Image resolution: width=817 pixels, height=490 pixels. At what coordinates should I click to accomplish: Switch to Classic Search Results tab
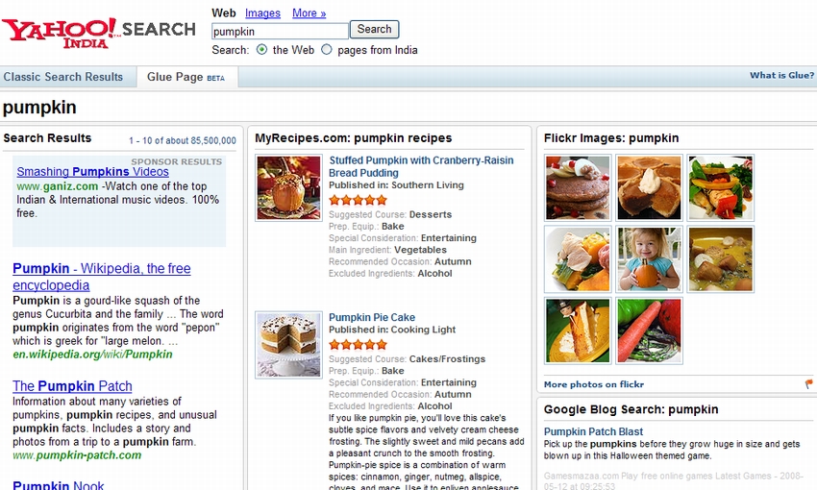point(63,77)
